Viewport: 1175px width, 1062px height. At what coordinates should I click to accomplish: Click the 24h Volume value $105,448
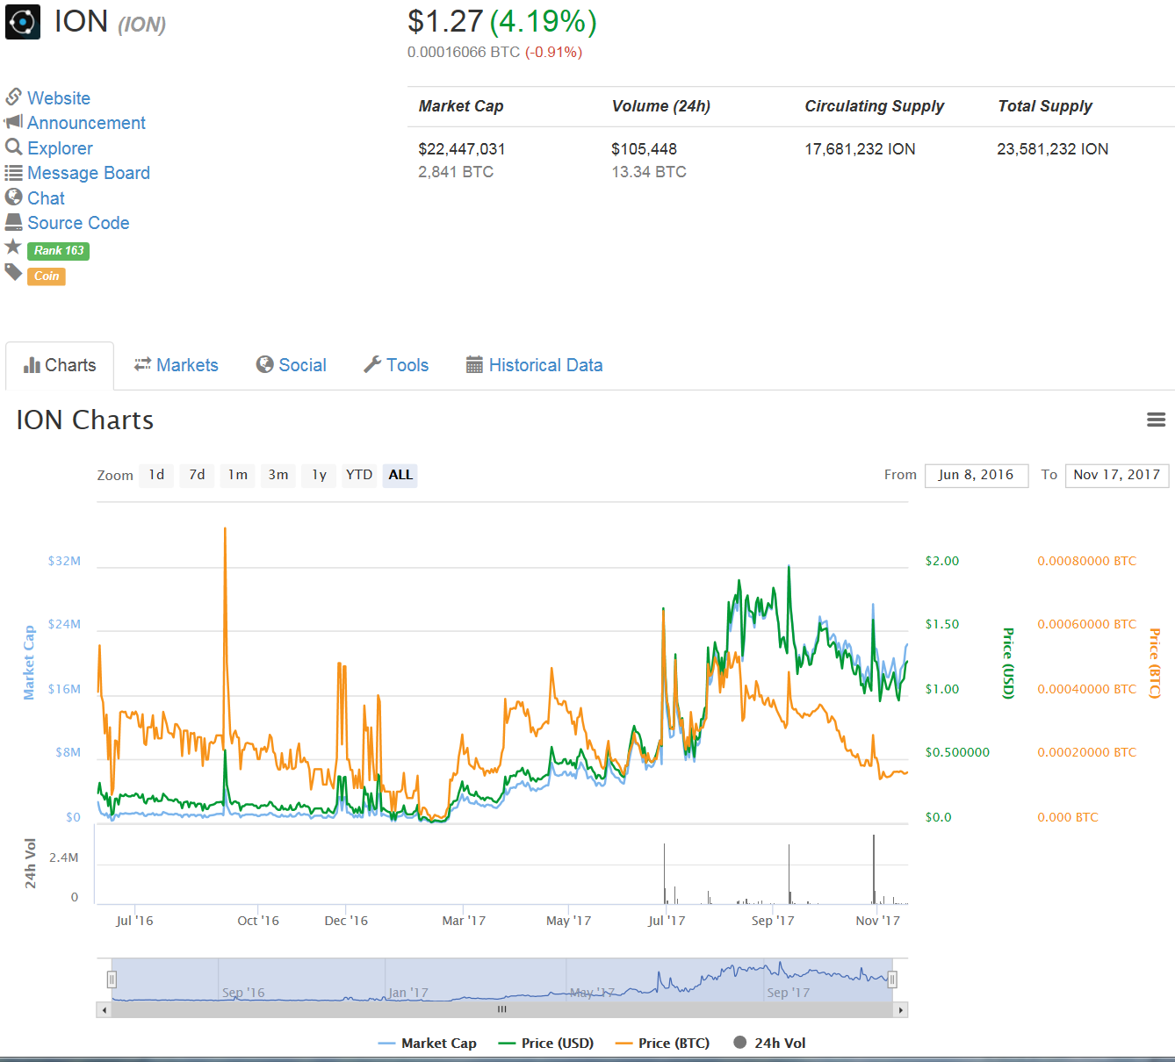[645, 149]
